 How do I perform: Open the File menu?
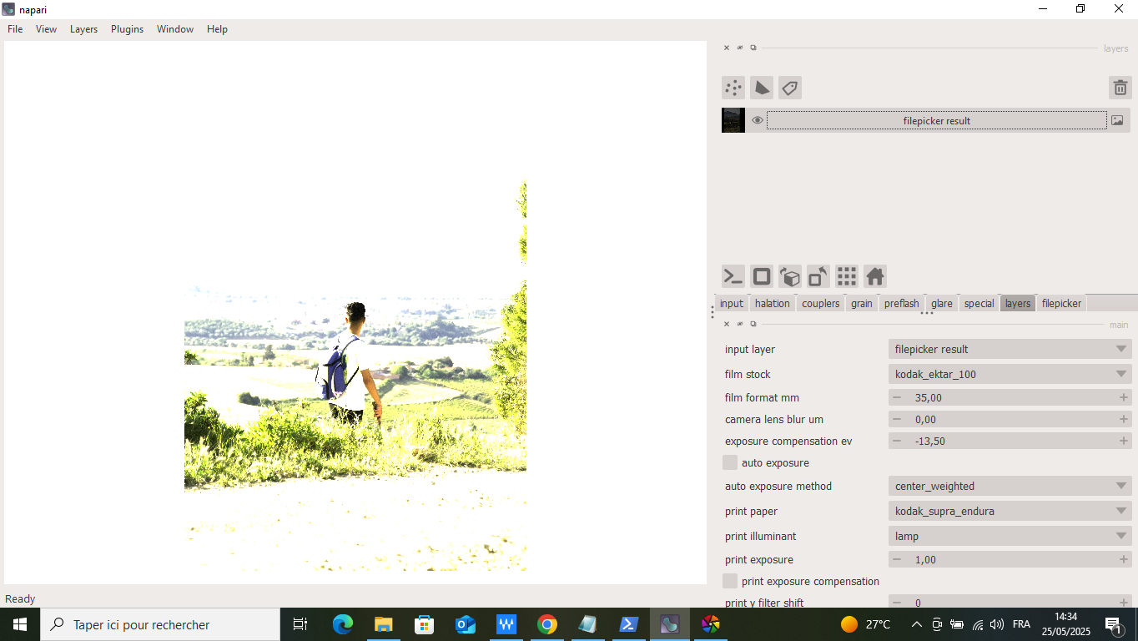tap(15, 29)
